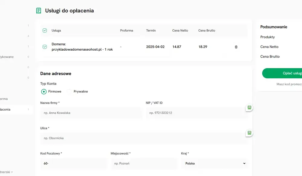Click the Podsumowanie heading
Viewport: 302px width, 176px height.
click(x=274, y=27)
